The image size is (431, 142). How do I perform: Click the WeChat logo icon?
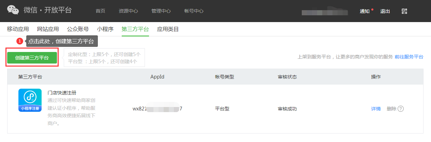[13, 10]
